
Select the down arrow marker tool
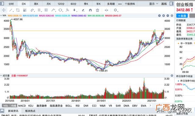click(x=74, y=10)
